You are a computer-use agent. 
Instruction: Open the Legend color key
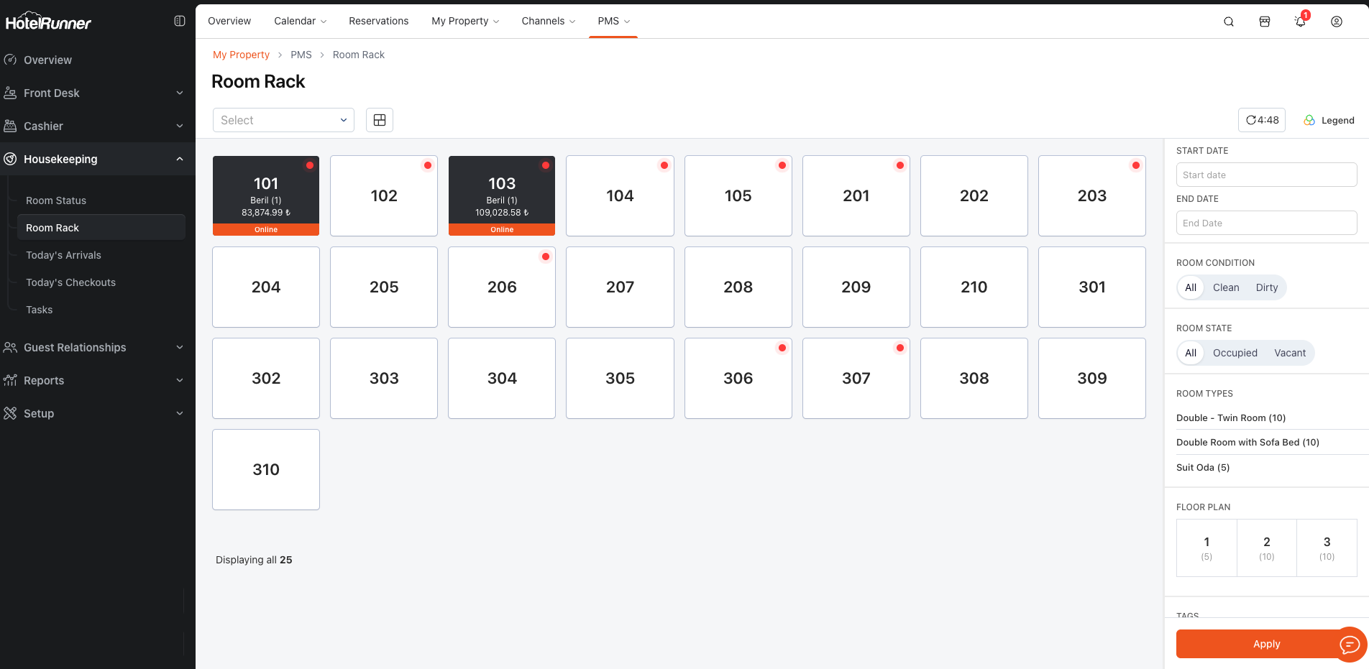click(1329, 120)
